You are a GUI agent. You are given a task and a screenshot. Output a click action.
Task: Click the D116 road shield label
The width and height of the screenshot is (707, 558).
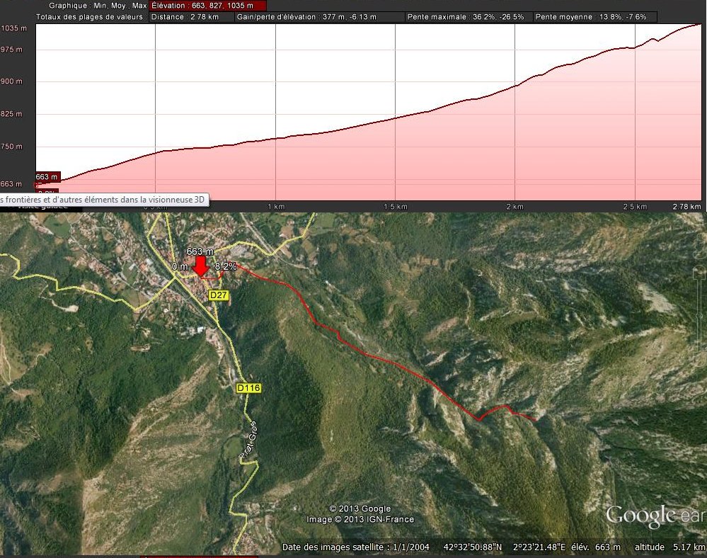[248, 388]
